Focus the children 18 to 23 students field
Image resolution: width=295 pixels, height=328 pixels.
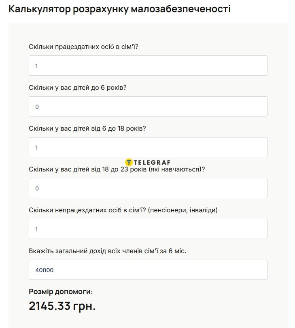(x=148, y=188)
